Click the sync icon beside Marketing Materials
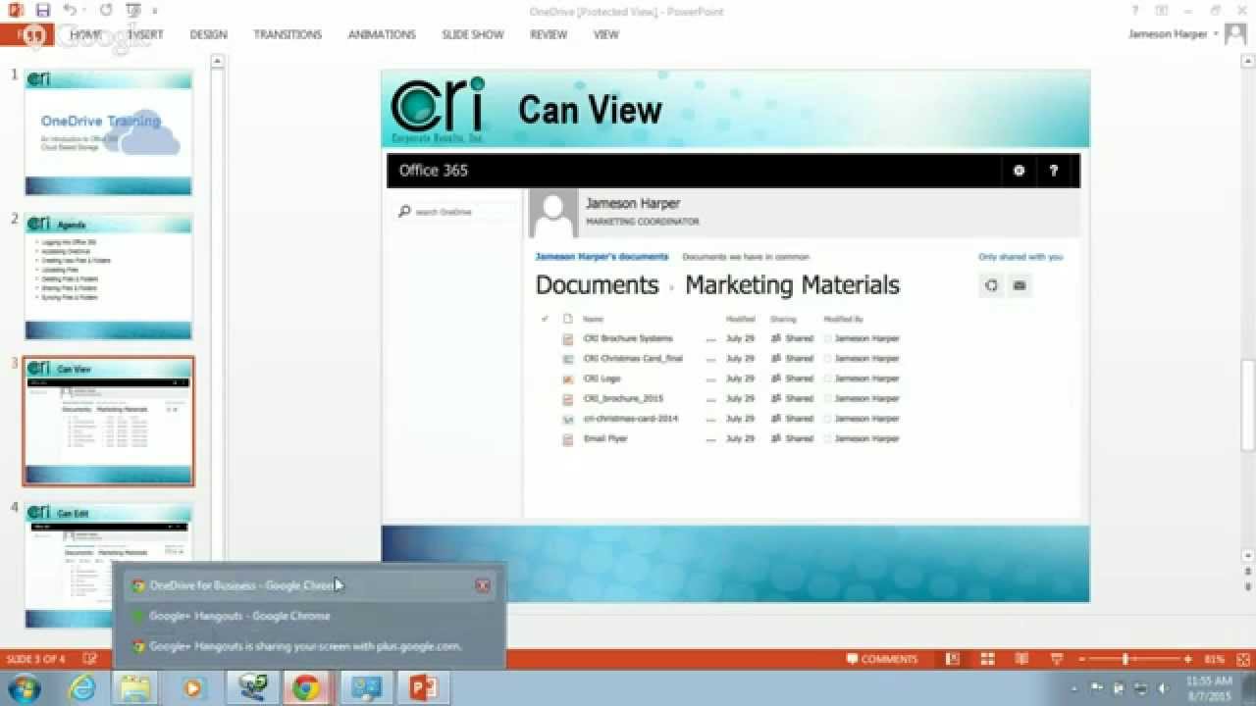Image resolution: width=1256 pixels, height=706 pixels. pos(991,285)
